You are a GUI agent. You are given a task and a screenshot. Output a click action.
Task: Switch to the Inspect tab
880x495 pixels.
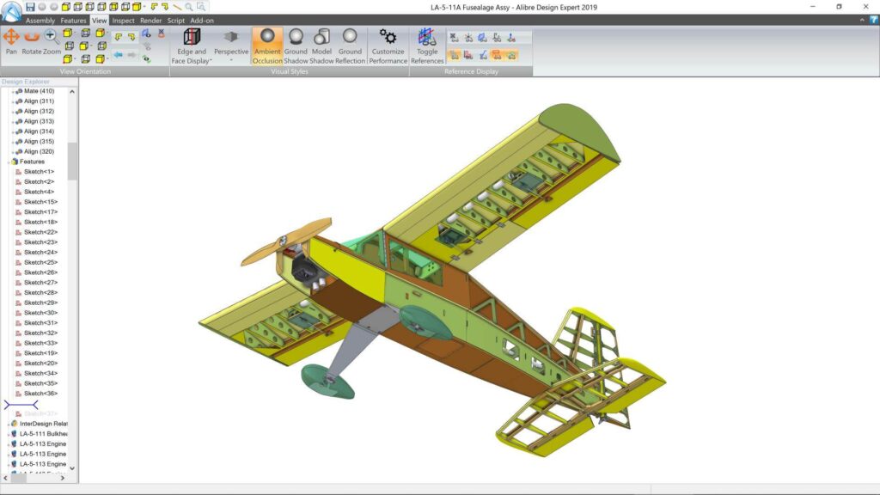click(x=123, y=20)
